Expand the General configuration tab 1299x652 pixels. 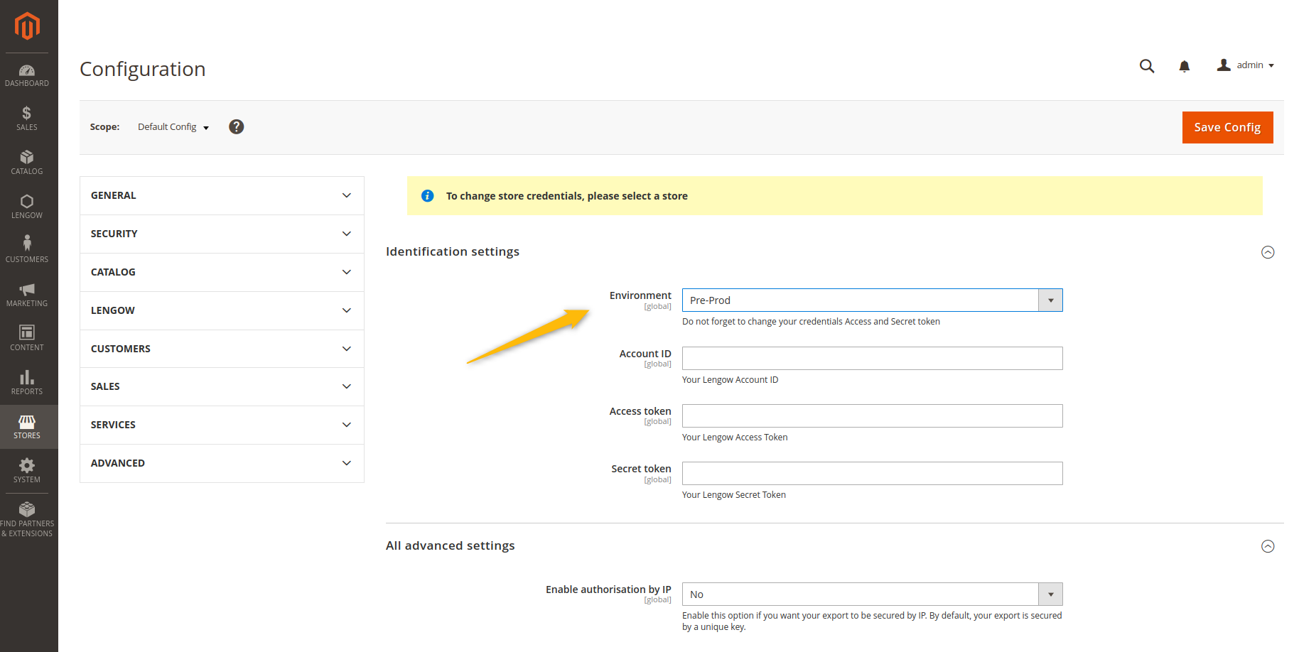(x=222, y=195)
